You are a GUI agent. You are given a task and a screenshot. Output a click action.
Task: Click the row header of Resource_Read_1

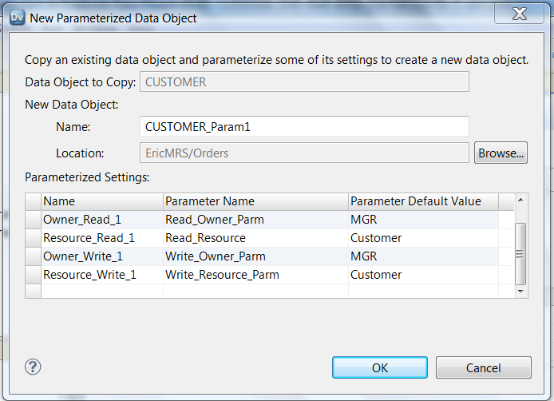pos(34,238)
